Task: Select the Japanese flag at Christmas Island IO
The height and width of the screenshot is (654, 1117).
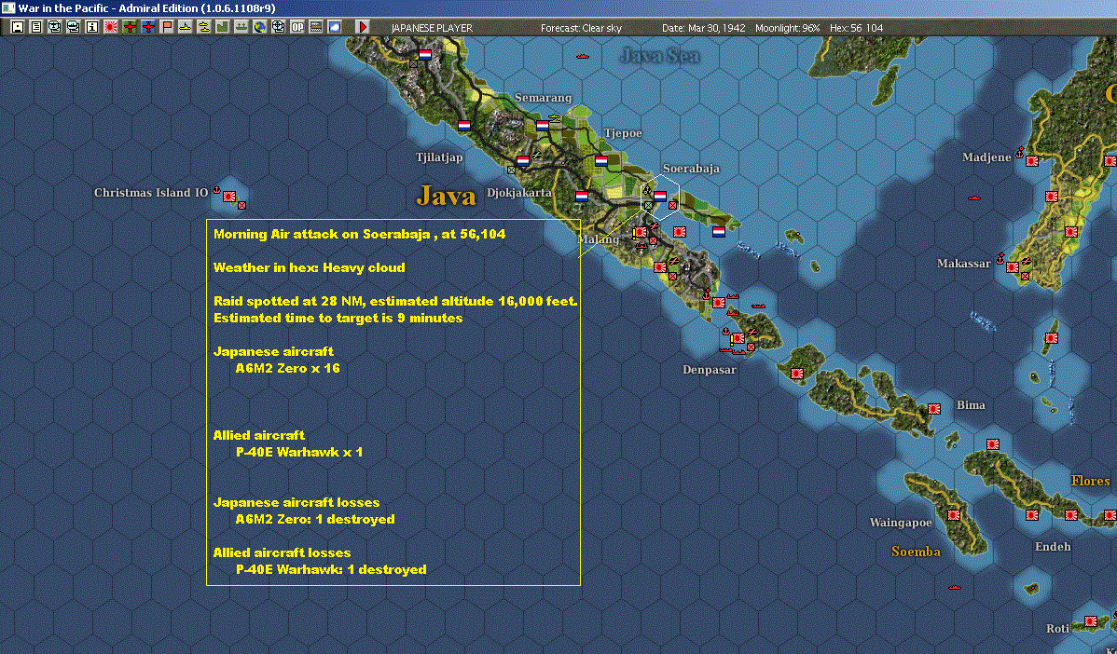Action: click(x=229, y=197)
